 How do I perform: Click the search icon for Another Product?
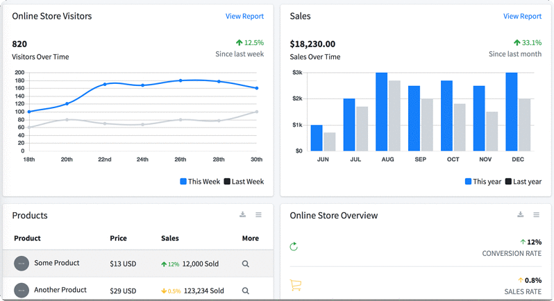click(x=246, y=291)
